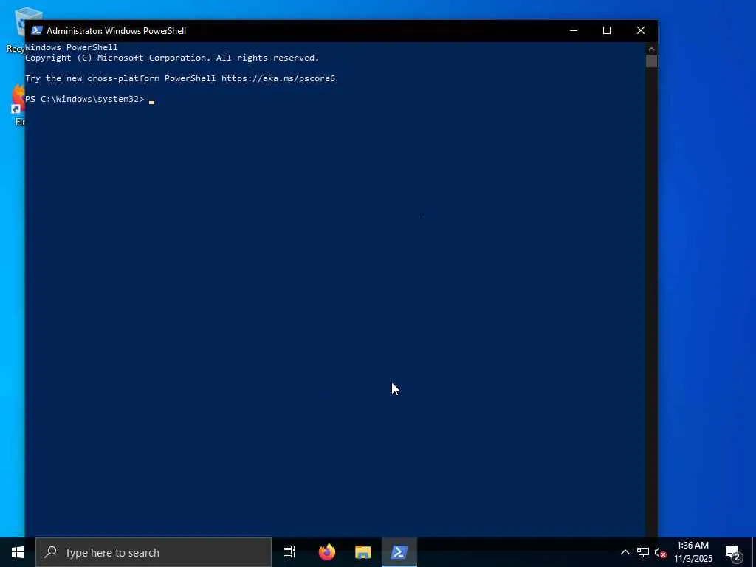
Task: Open File Explorer from the taskbar
Action: tap(362, 552)
